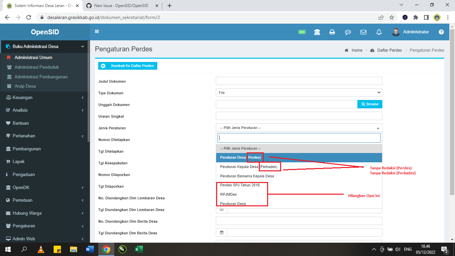
Task: Click the green battery status icon
Action: (302, 32)
